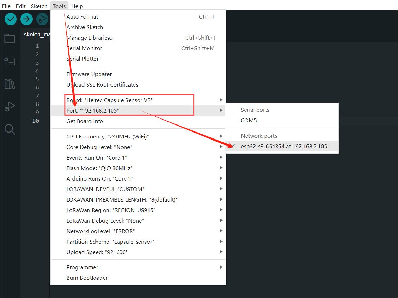
Task: Click the Verify sketch checkmark icon
Action: pyautogui.click(x=11, y=19)
